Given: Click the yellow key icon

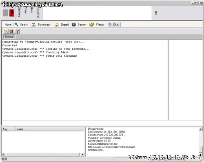Looking at the screenshot, I should 156,13.
